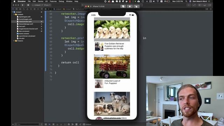Collapse the Unsplash group folder
This screenshot has height=126, width=224.
click(14, 14)
